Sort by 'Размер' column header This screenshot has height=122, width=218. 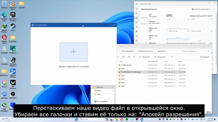(180, 61)
